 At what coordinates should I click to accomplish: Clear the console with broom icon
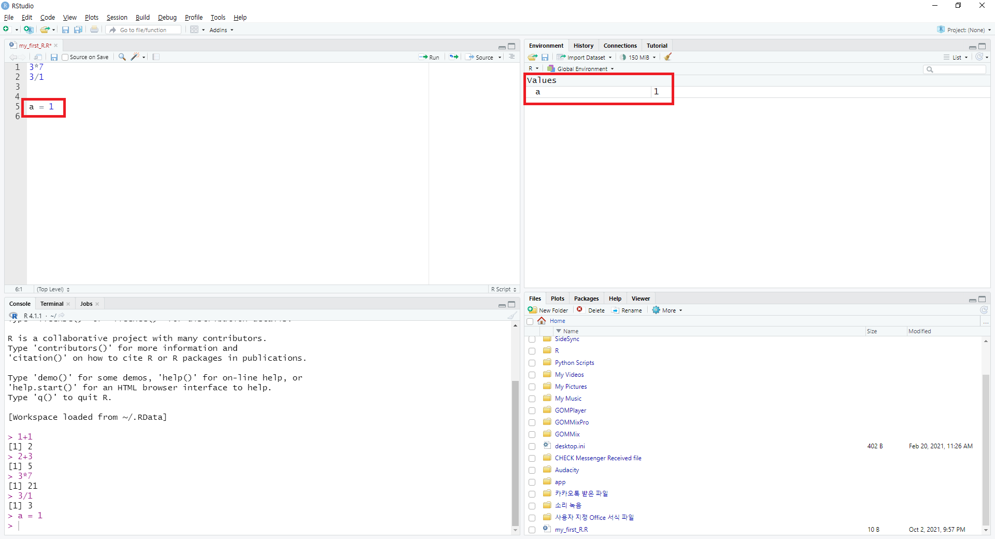pyautogui.click(x=512, y=316)
